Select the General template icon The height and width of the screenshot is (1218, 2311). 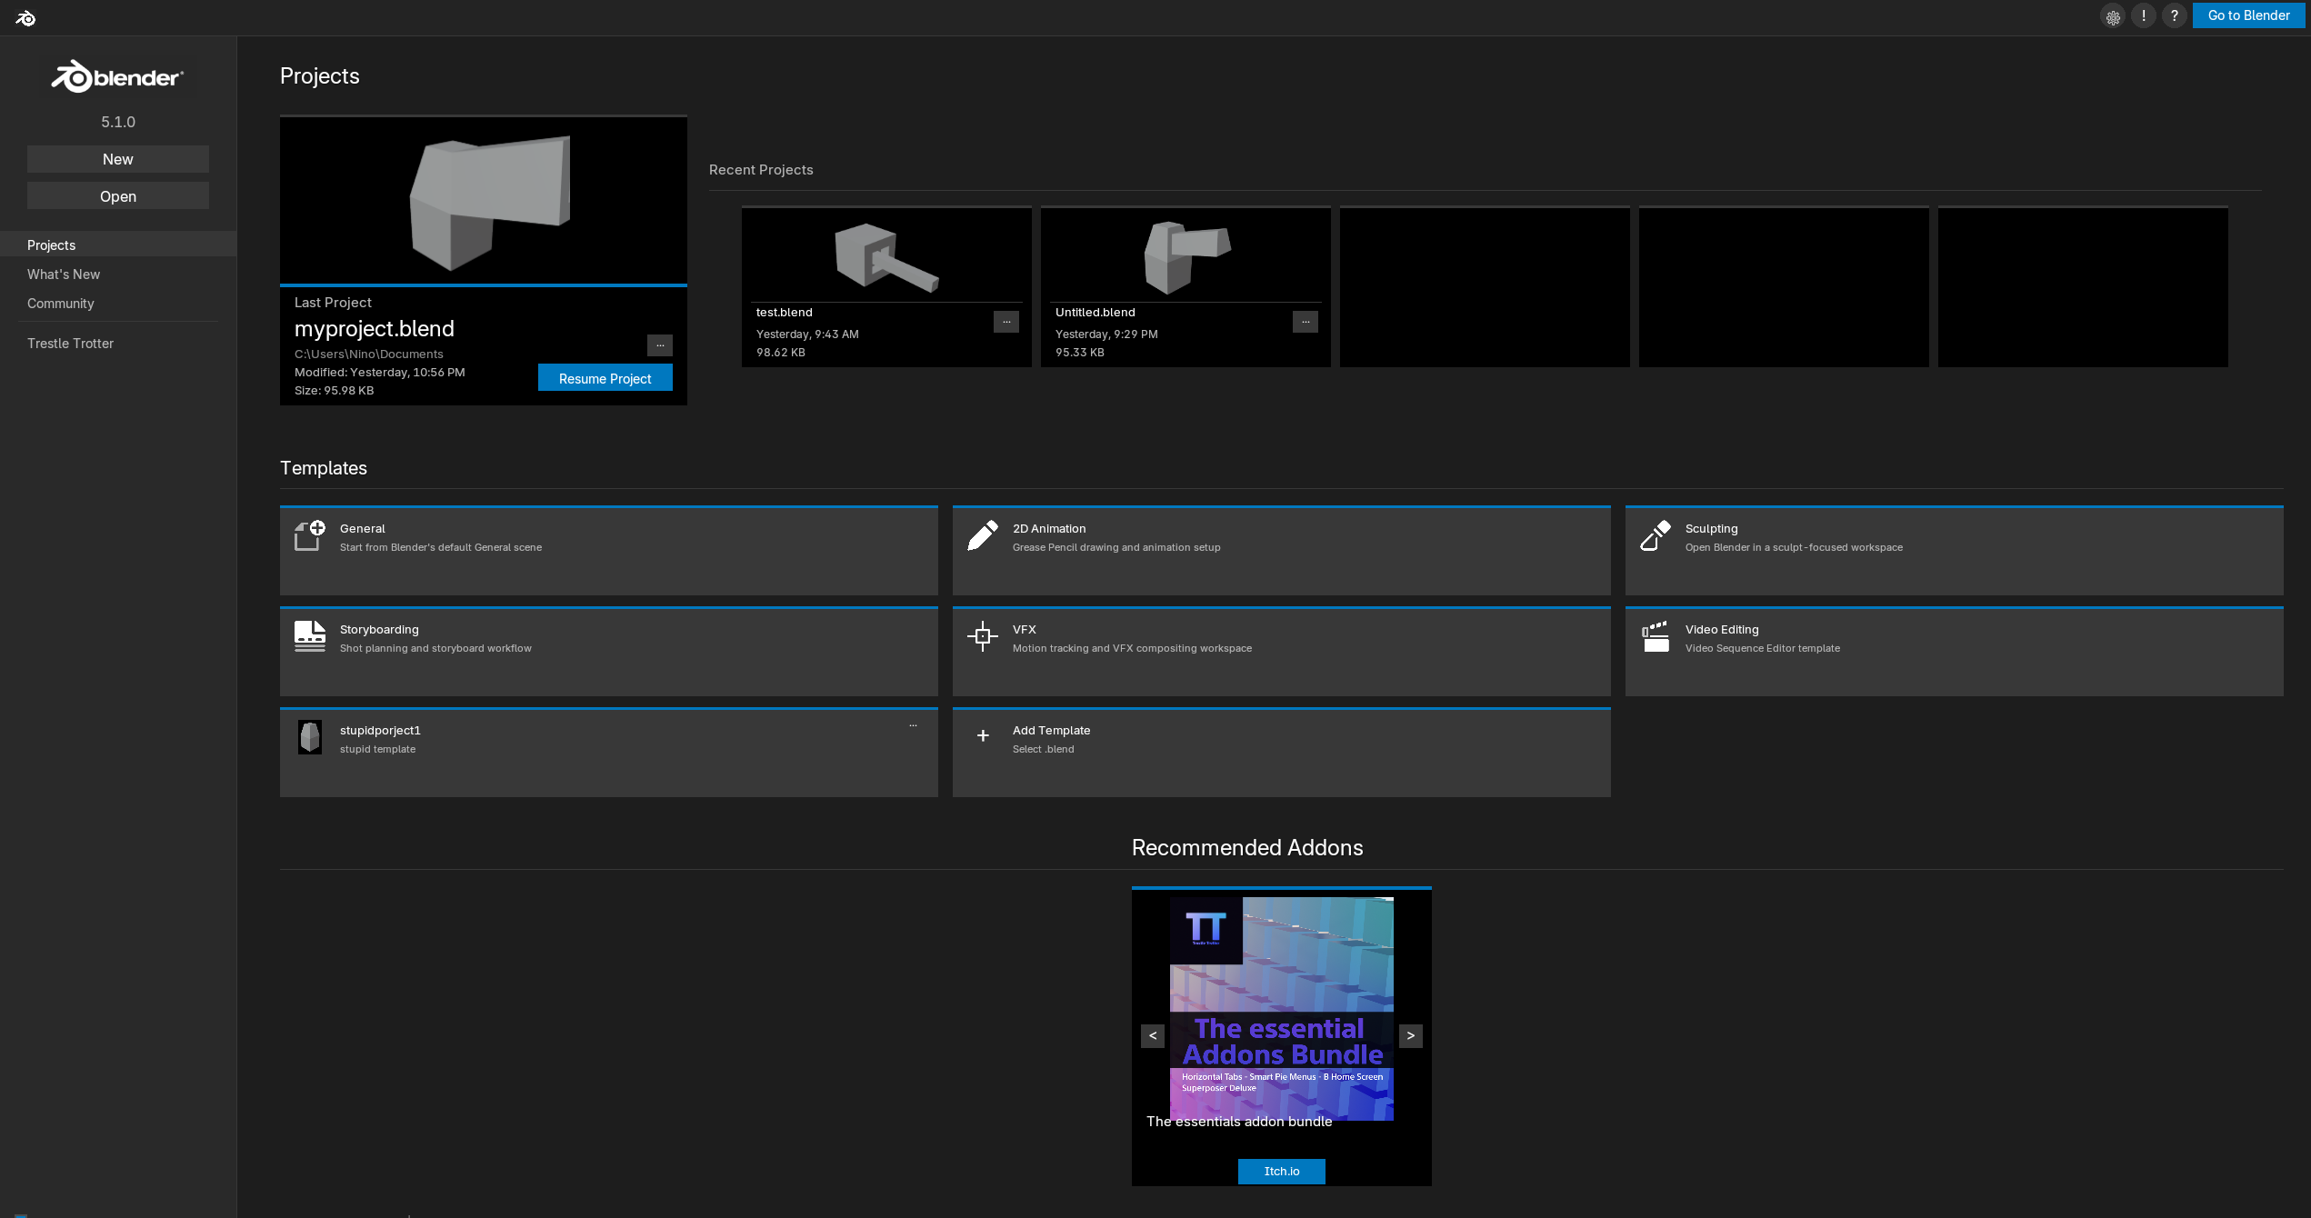pos(309,536)
